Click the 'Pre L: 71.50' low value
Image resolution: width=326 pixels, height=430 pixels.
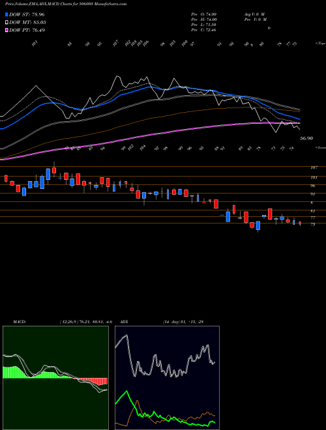pos(204,25)
